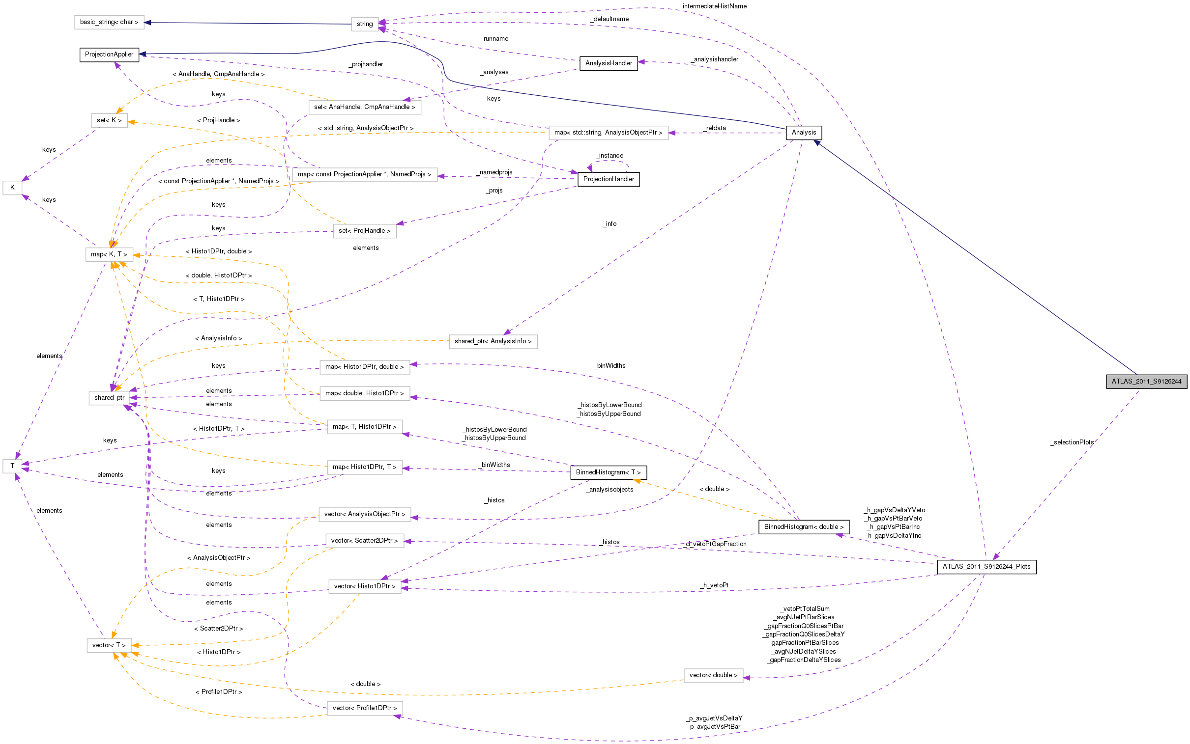Select map< double, Histo1DPtr > node
Screen dimensions: 1190x744
click(x=364, y=394)
